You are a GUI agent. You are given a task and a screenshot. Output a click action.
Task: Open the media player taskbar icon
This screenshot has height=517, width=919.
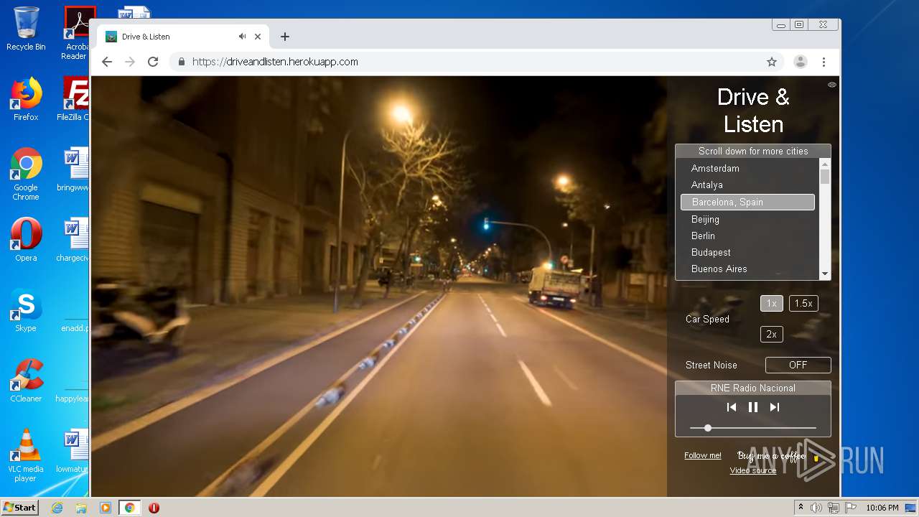coord(106,508)
